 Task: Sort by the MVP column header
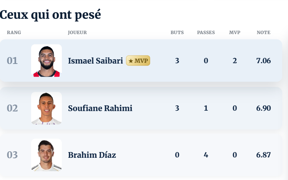pyautogui.click(x=235, y=33)
